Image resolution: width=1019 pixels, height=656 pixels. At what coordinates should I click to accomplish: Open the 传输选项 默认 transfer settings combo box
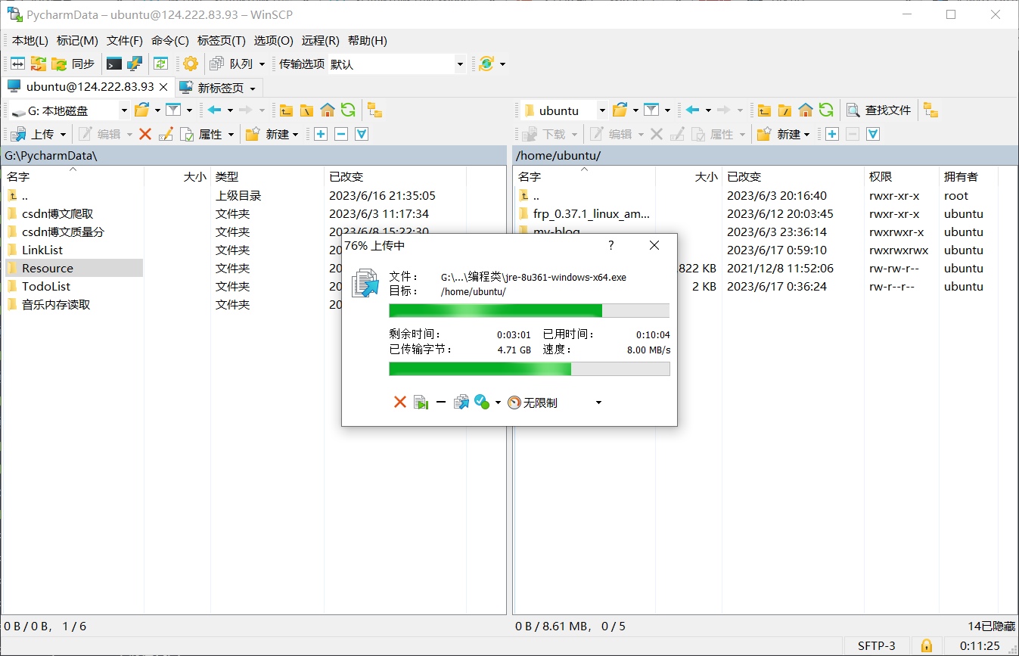point(396,64)
